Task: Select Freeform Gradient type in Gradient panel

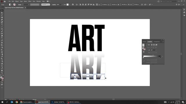Action: tap(156, 45)
